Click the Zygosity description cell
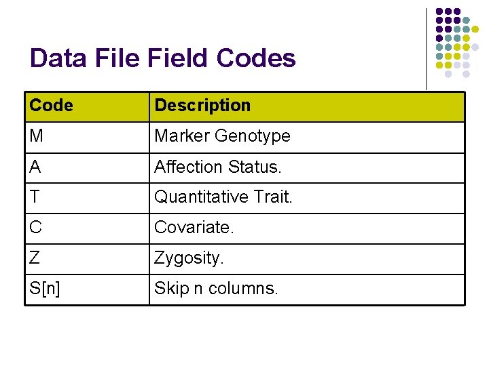The width and height of the screenshot is (489, 366). [307, 259]
